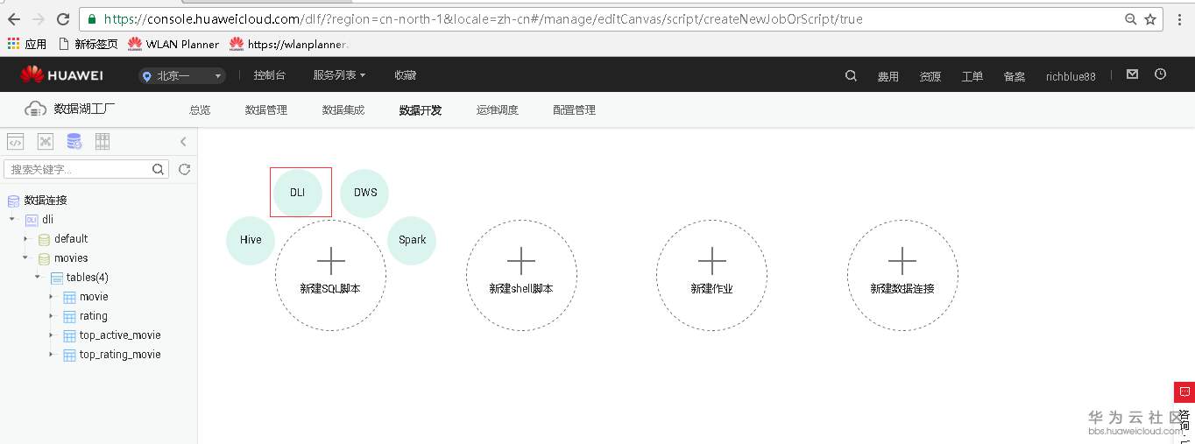
Task: Click the 数据湖工厂 cloud icon
Action: [x=35, y=109]
